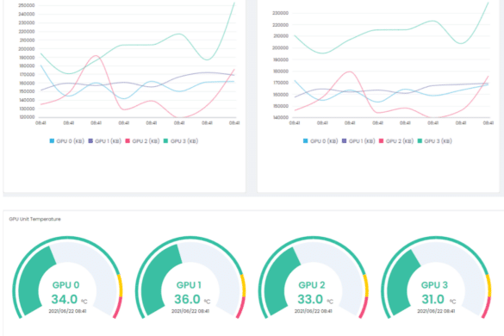
Task: Toggle GPU 1 (KB) legend in left chart
Action: (x=105, y=140)
